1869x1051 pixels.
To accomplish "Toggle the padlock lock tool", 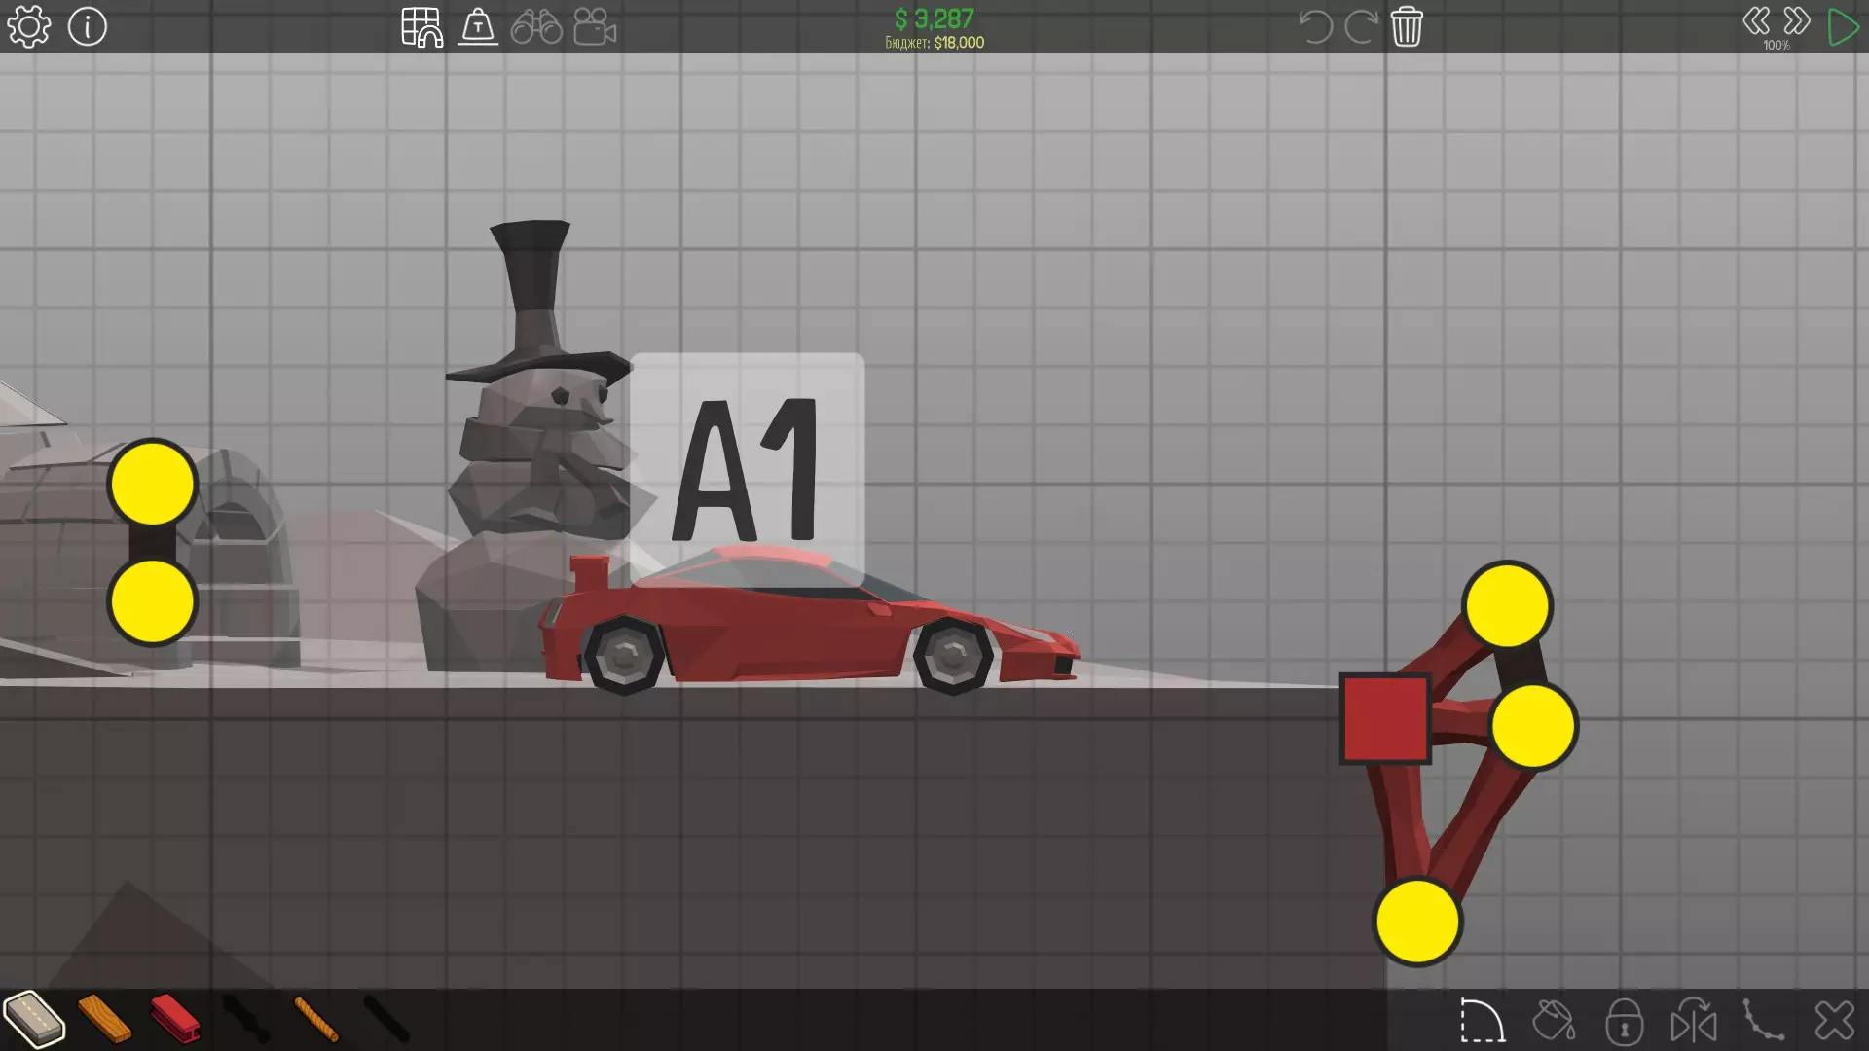I will (x=1624, y=1022).
